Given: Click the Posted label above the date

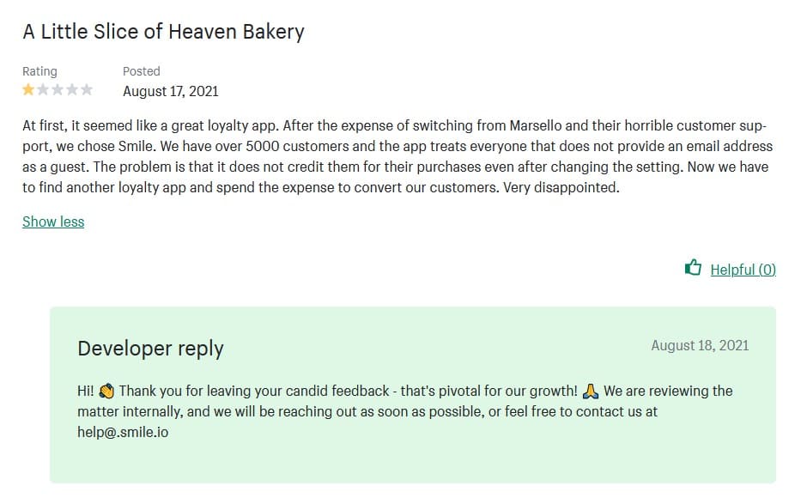Looking at the screenshot, I should coord(142,71).
